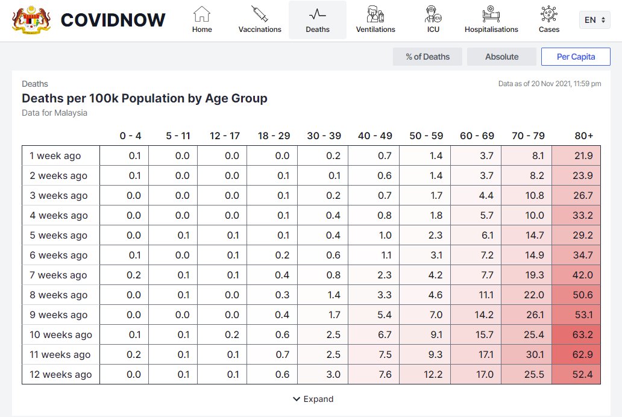Switch view to % of Deaths
This screenshot has width=622, height=417.
(x=427, y=57)
